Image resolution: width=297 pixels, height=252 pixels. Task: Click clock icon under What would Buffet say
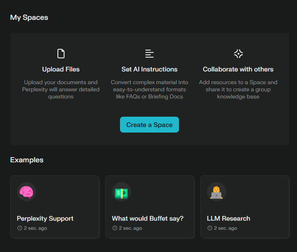(x=115, y=228)
